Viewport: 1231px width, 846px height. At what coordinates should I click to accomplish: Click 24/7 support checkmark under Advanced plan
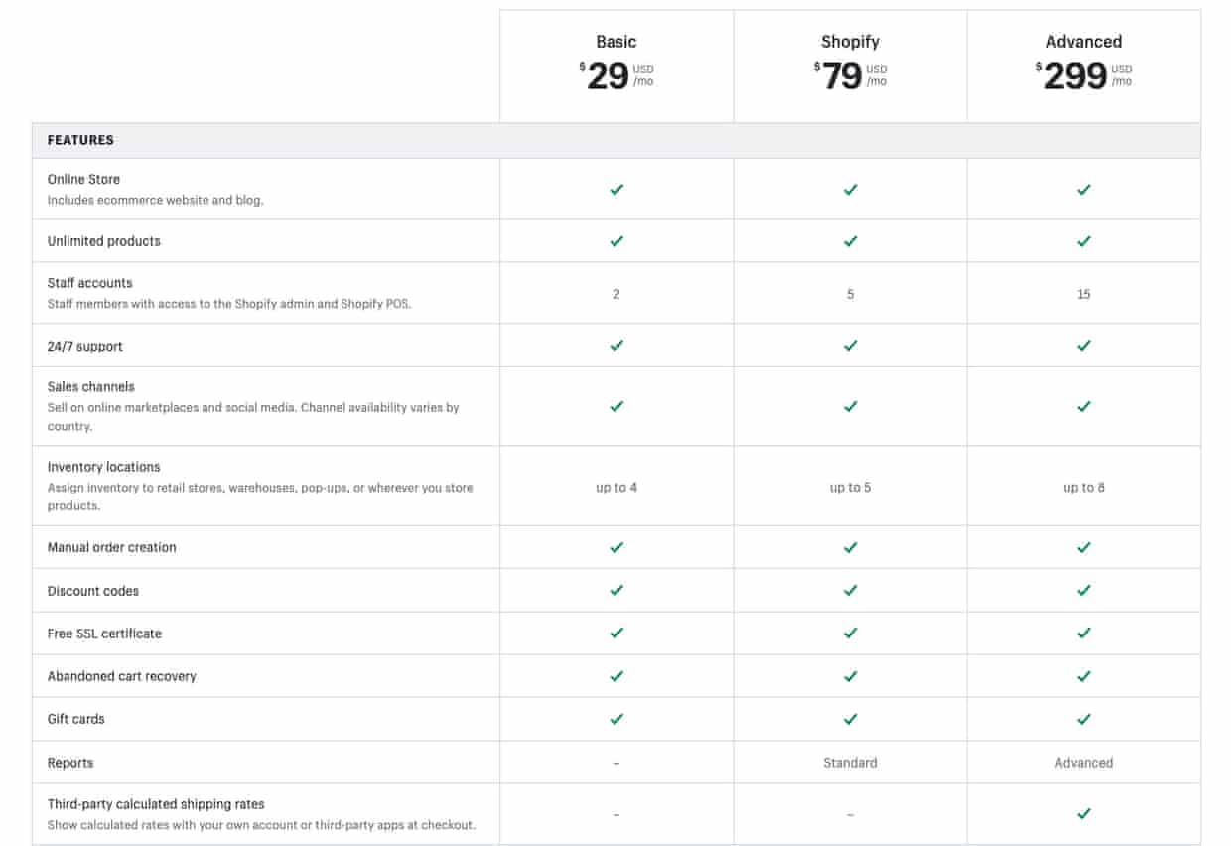[x=1083, y=346]
